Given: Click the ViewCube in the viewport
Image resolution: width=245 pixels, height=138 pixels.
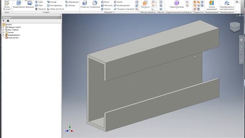Looking at the screenshot, I should tap(235, 27).
